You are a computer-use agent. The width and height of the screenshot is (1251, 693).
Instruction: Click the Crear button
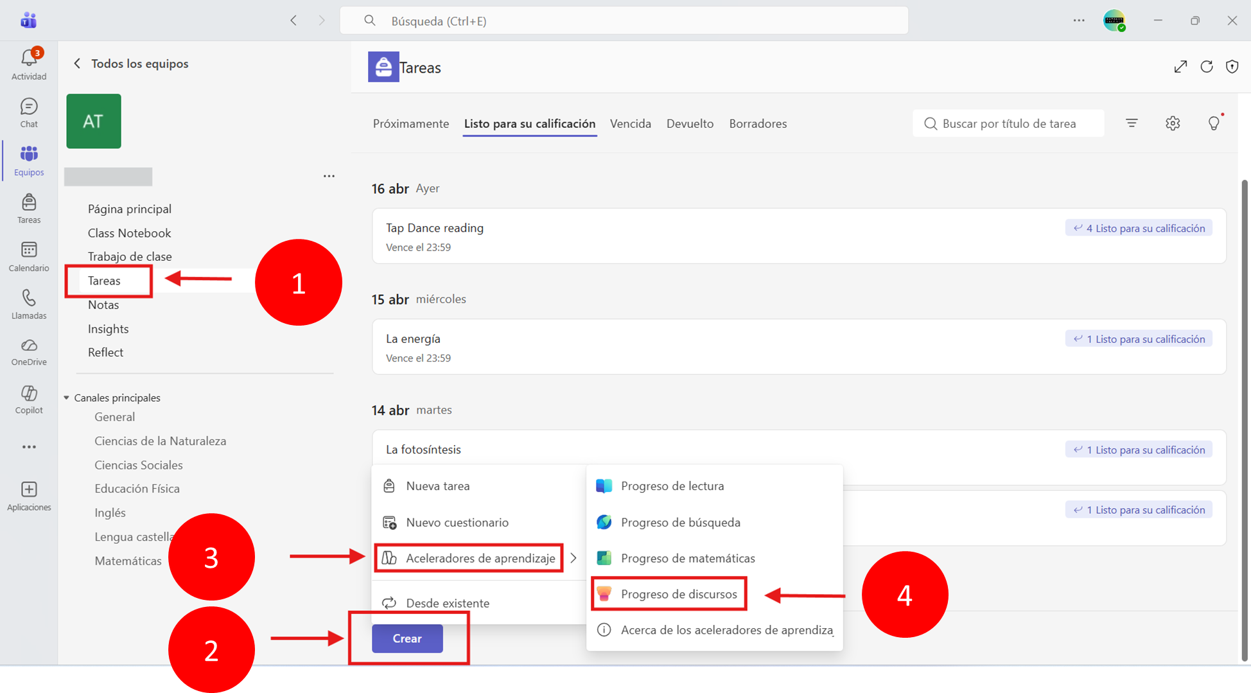coord(407,638)
